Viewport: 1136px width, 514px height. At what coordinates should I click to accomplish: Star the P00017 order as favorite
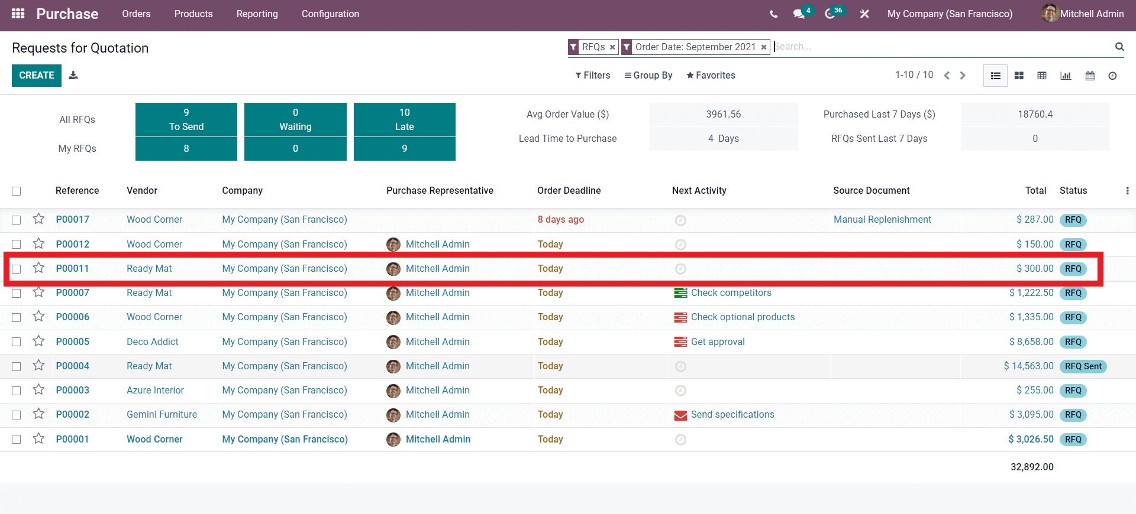tap(38, 219)
